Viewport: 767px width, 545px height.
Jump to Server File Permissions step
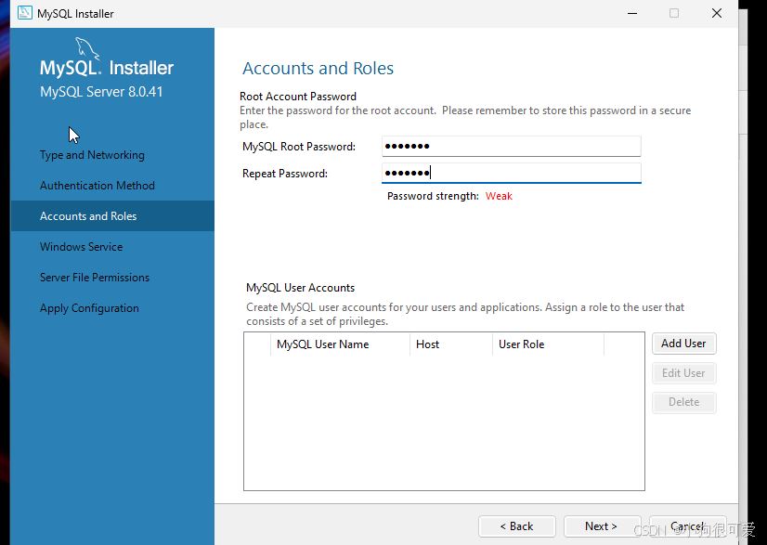pyautogui.click(x=95, y=278)
